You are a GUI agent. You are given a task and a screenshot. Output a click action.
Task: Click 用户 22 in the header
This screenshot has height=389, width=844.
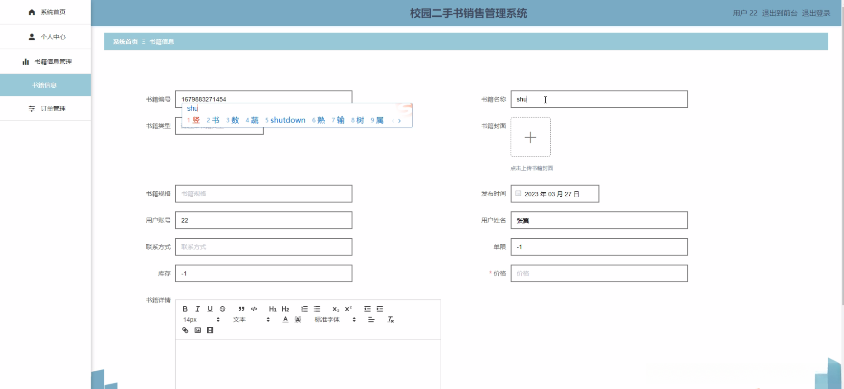click(745, 13)
